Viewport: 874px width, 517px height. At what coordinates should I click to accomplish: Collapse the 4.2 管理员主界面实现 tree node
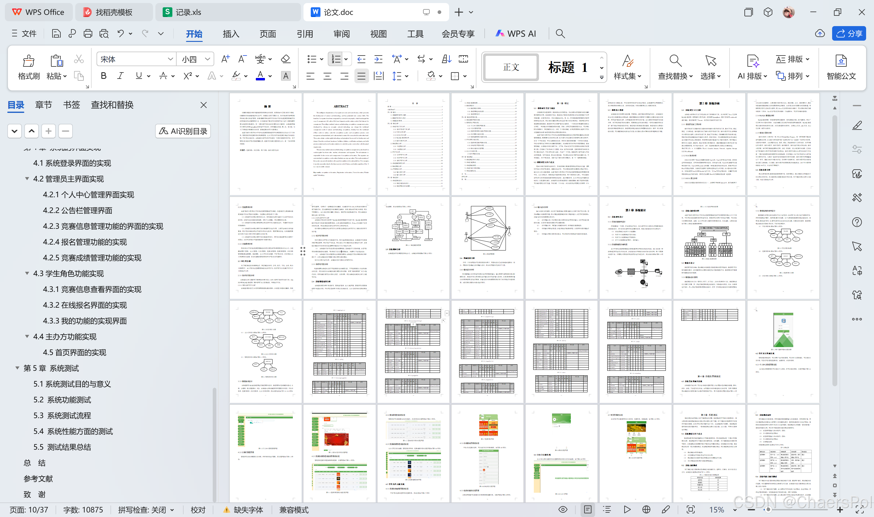27,179
